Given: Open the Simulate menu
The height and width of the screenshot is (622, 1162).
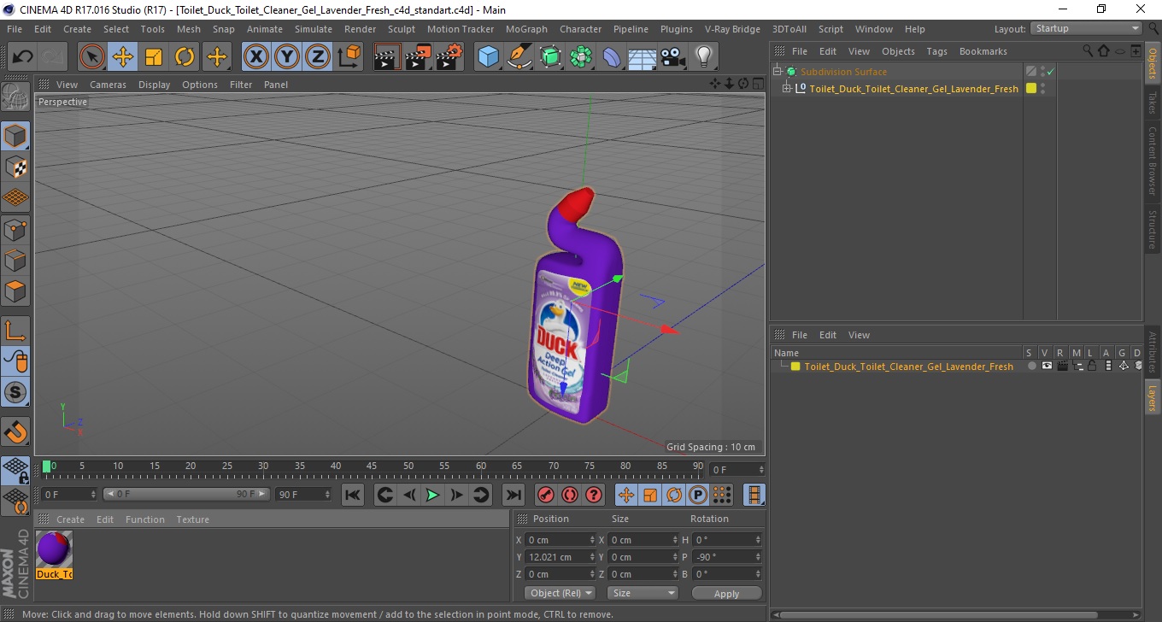Looking at the screenshot, I should click(314, 29).
